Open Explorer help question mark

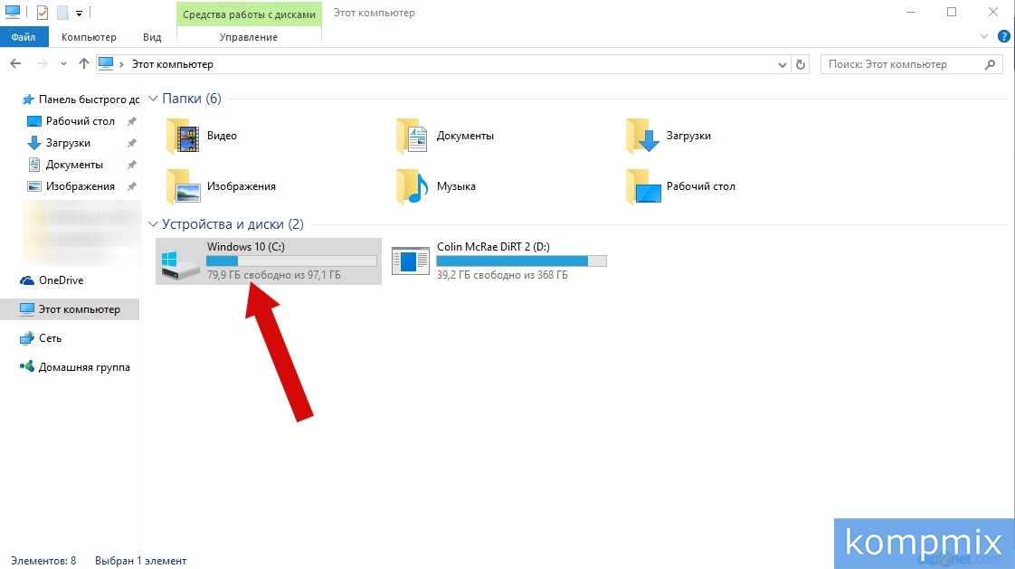click(1003, 37)
